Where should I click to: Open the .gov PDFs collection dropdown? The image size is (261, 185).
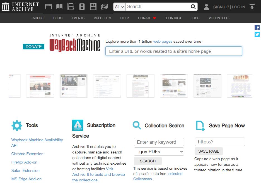tap(159, 152)
